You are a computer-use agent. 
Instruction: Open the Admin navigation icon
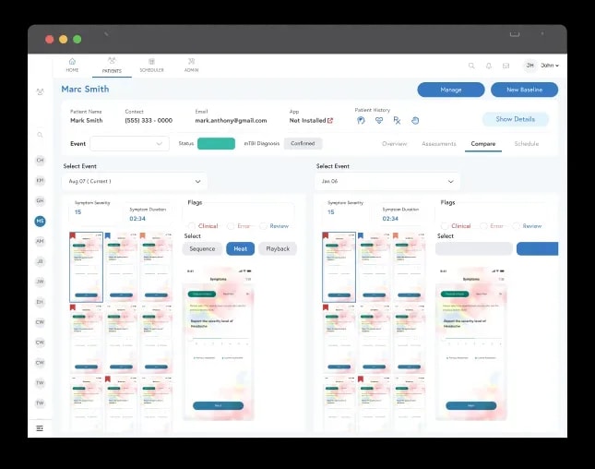191,62
